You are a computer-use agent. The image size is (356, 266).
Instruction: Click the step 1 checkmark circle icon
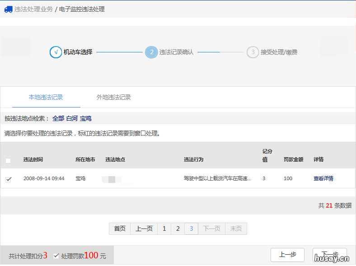click(56, 52)
